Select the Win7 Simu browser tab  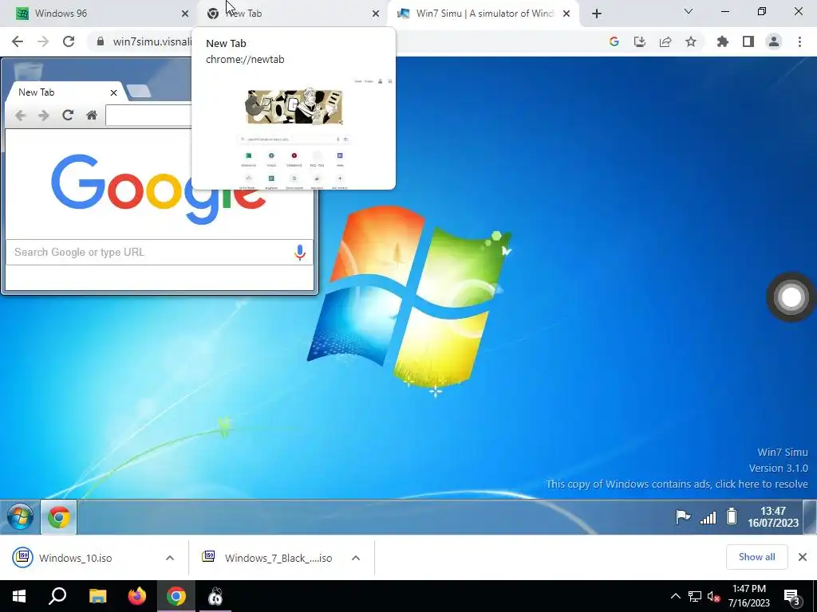point(483,14)
